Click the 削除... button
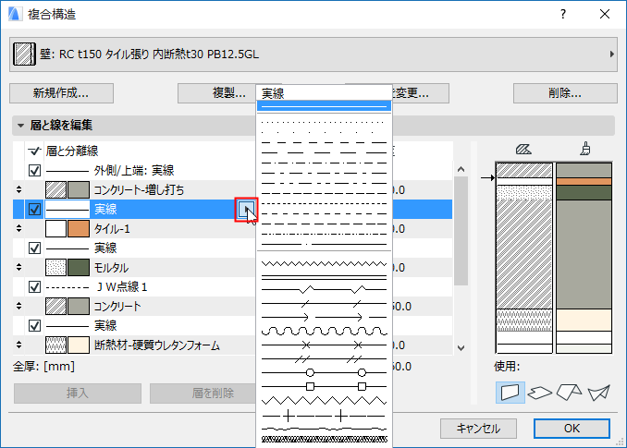This screenshot has height=448, width=627. (x=565, y=93)
